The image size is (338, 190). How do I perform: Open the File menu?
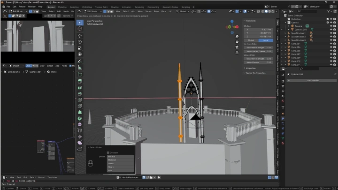8,7
